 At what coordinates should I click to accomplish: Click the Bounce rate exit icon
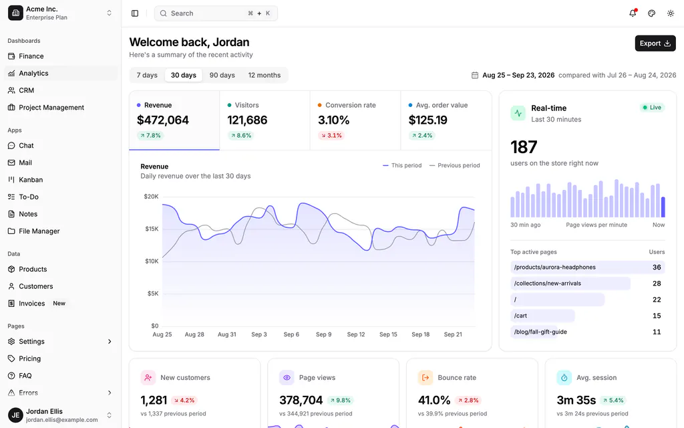coord(425,377)
